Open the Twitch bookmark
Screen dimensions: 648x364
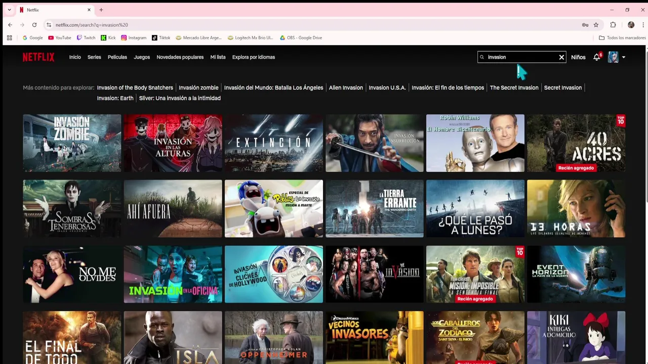pyautogui.click(x=86, y=38)
